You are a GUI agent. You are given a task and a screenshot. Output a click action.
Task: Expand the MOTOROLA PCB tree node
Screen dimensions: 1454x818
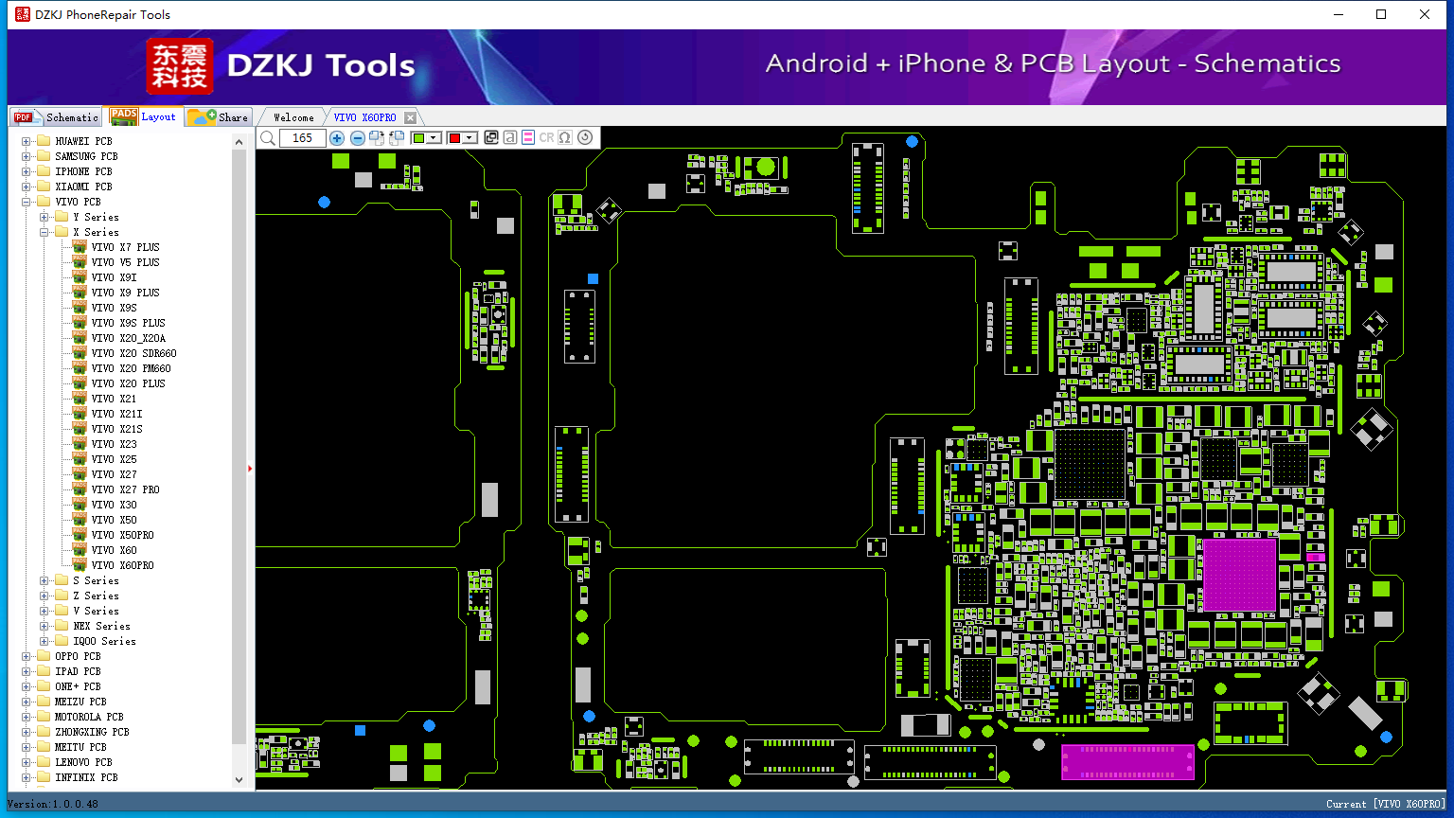[26, 717]
